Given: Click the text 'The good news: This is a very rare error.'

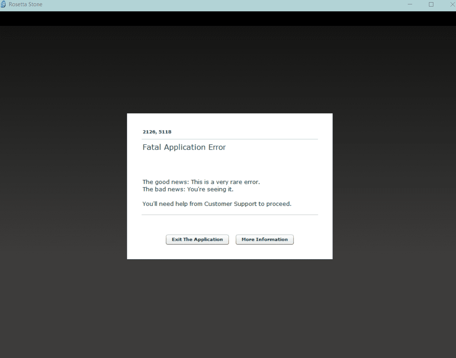Looking at the screenshot, I should coord(201,182).
